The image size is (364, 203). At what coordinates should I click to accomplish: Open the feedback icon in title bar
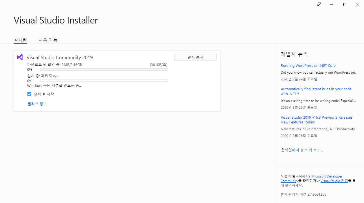319,5
